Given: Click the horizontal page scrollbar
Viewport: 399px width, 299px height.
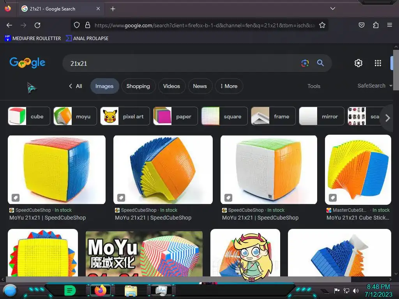Looking at the screenshot, I should pos(178,279).
